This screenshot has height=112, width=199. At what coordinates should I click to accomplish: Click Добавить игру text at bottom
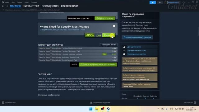click(10, 102)
